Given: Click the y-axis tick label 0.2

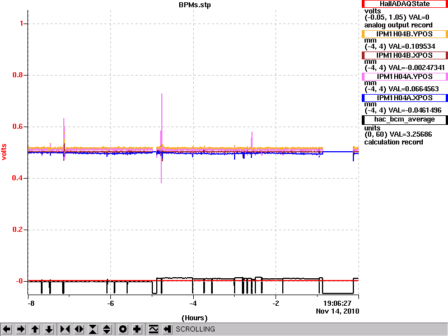Looking at the screenshot, I should (x=18, y=230).
